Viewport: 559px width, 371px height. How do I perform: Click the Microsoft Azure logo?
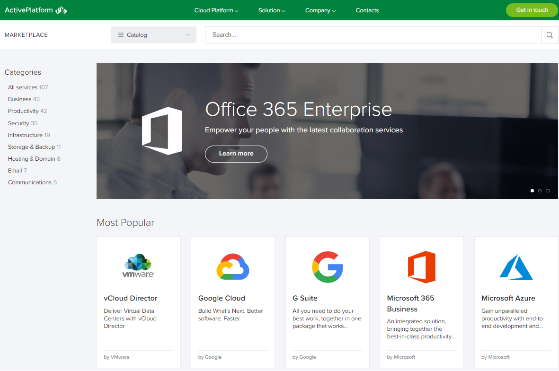516,267
